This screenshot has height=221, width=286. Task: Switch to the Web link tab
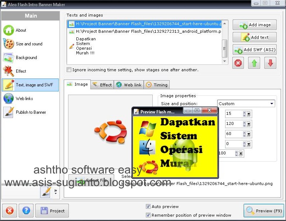(x=129, y=85)
